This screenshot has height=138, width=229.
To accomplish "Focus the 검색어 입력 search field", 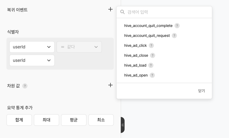I will 167,12.
